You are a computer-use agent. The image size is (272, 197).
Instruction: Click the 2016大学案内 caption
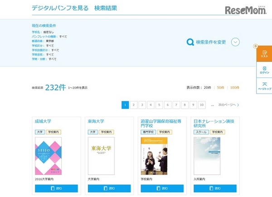click(44, 179)
